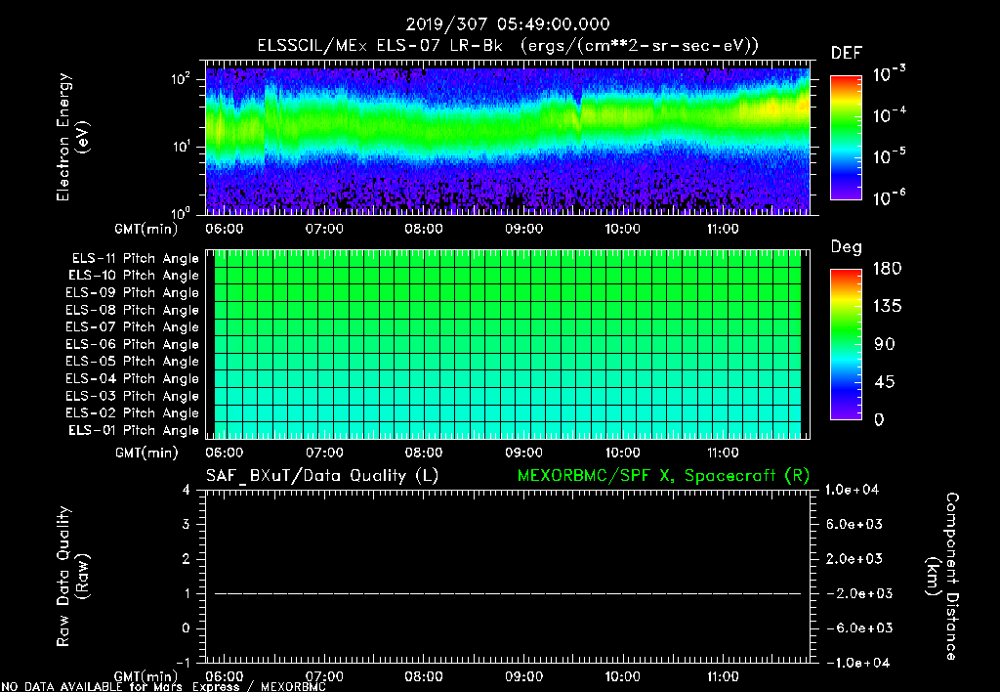Click the 45 label on the Deg color bar

click(x=885, y=382)
